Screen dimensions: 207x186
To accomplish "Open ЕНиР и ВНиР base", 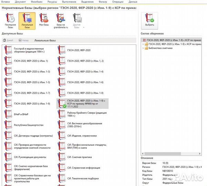I will 21,114.
